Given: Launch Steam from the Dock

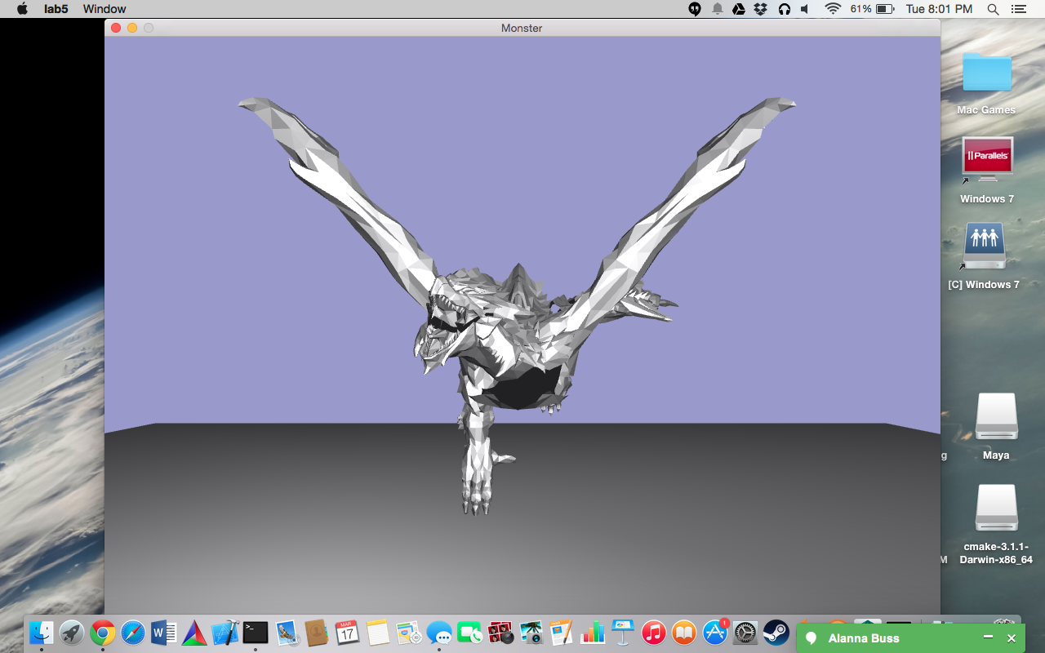Looking at the screenshot, I should tap(776, 633).
